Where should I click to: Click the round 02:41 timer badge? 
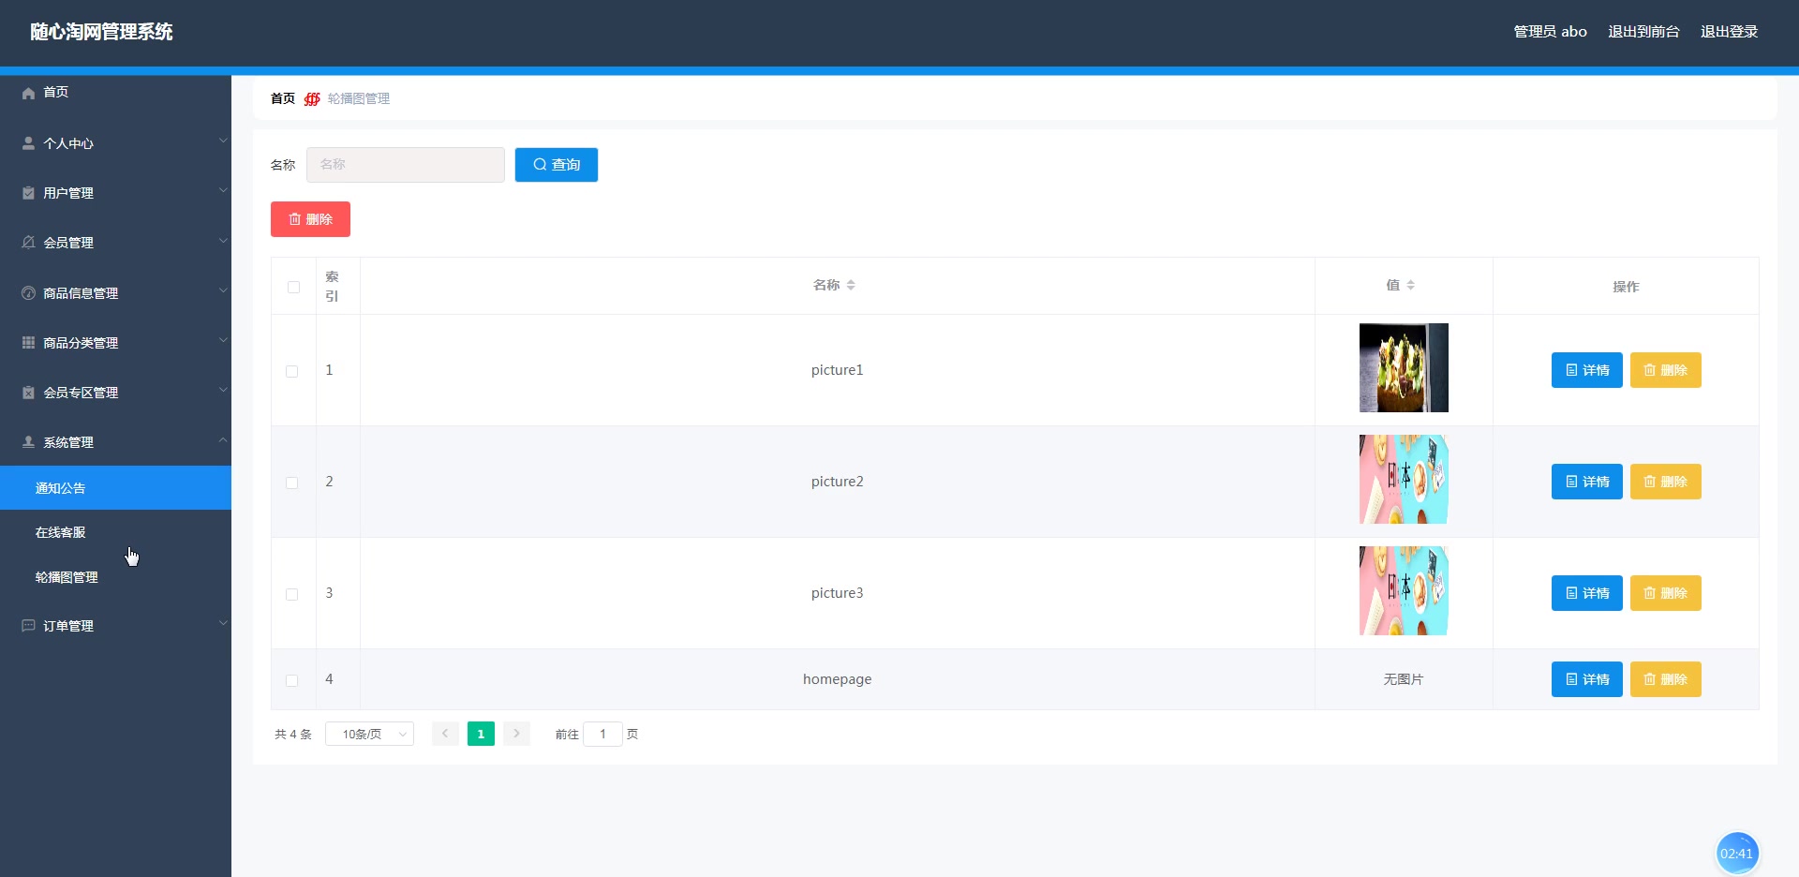point(1736,853)
